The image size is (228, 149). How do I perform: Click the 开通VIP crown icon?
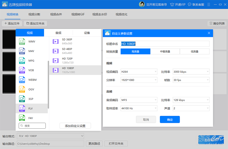(x=172, y=5)
